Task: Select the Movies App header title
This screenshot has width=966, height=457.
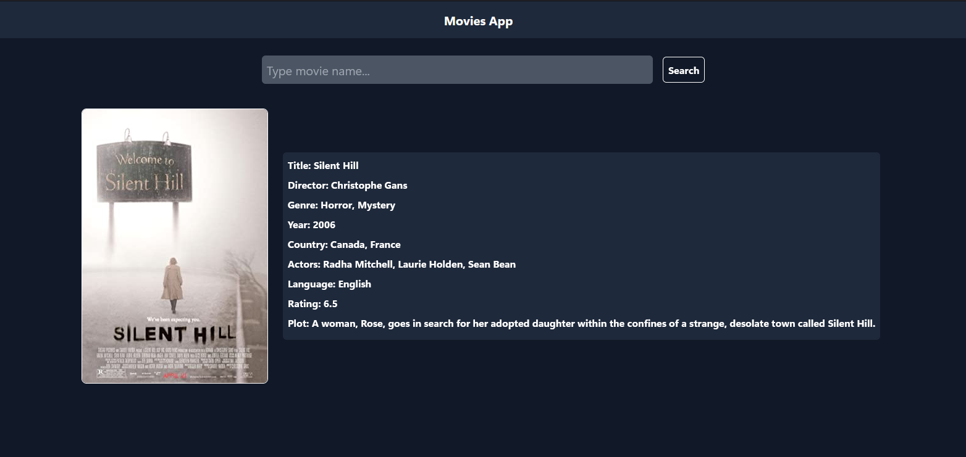Action: [x=478, y=21]
